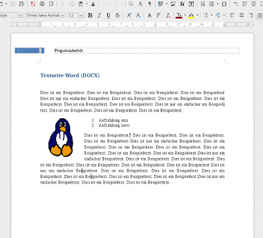Click the Insert Field icon
This screenshot has width=263, height=238.
pos(212,3)
